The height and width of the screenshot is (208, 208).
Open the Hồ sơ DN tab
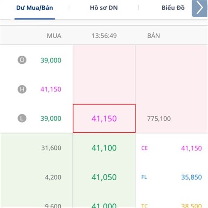click(x=104, y=8)
